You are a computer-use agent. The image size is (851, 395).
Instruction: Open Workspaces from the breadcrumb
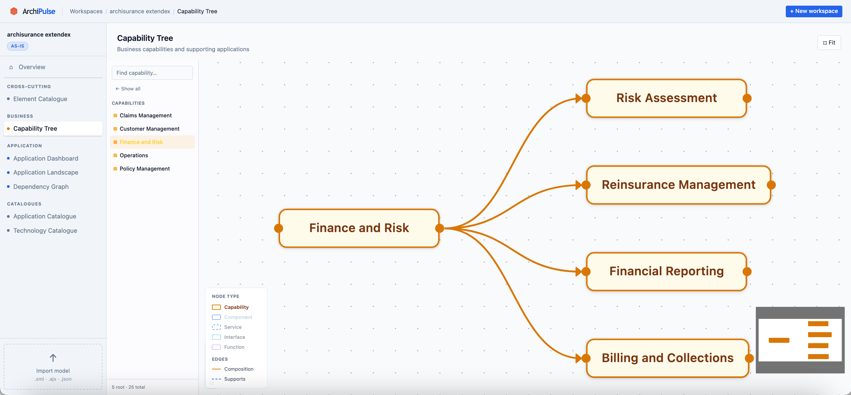[x=86, y=11]
